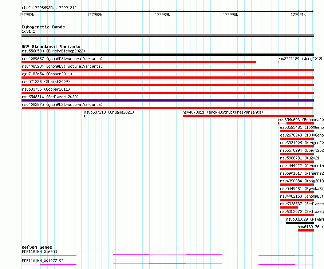Screen dimensions: 324x269
Task: Open the esv3560603 (Boomsma) variant label
Action: [x=301, y=120]
